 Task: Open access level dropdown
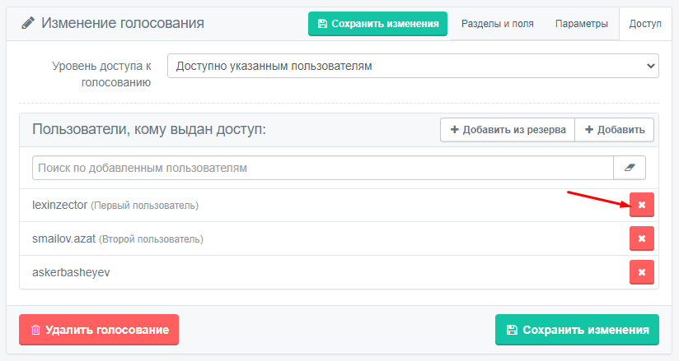(413, 66)
